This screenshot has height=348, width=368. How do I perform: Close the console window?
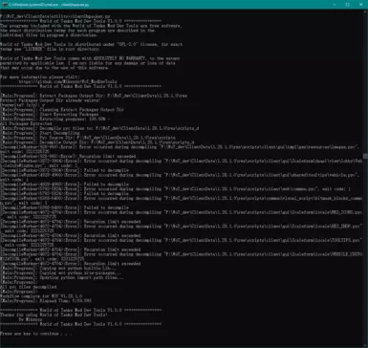point(361,5)
